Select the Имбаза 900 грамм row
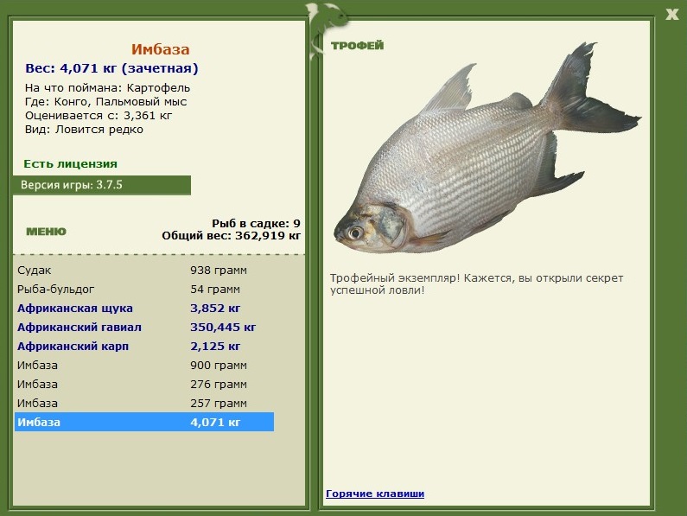This screenshot has width=687, height=516. (x=144, y=366)
